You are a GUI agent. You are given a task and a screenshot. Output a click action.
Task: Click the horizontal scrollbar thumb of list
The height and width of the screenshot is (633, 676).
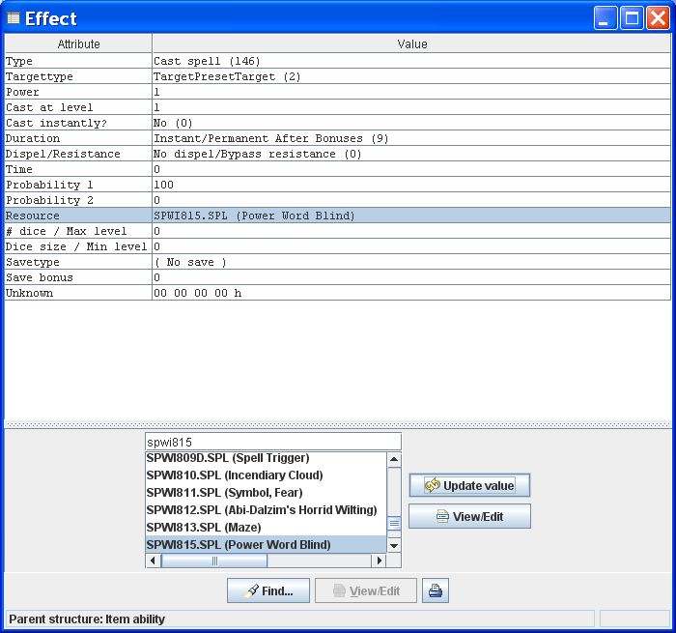pyautogui.click(x=214, y=561)
